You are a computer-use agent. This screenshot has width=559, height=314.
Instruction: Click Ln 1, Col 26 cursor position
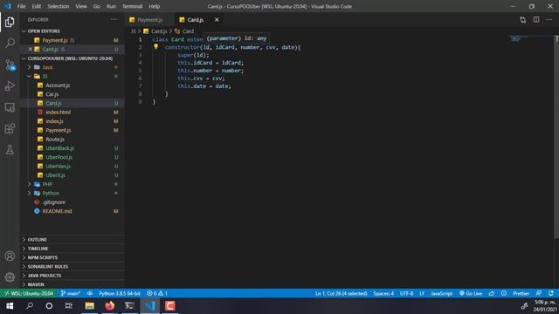point(342,293)
